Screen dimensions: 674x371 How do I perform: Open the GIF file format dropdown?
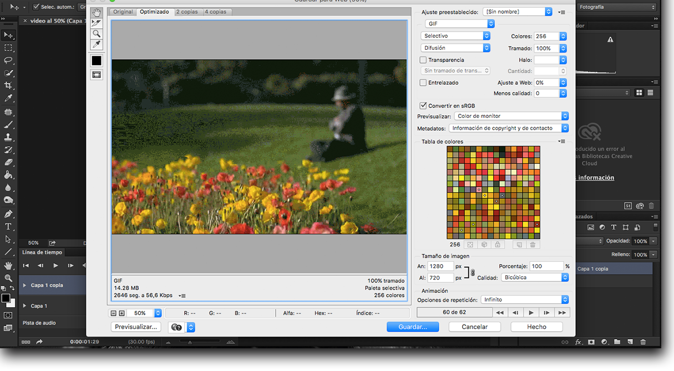[x=459, y=24]
